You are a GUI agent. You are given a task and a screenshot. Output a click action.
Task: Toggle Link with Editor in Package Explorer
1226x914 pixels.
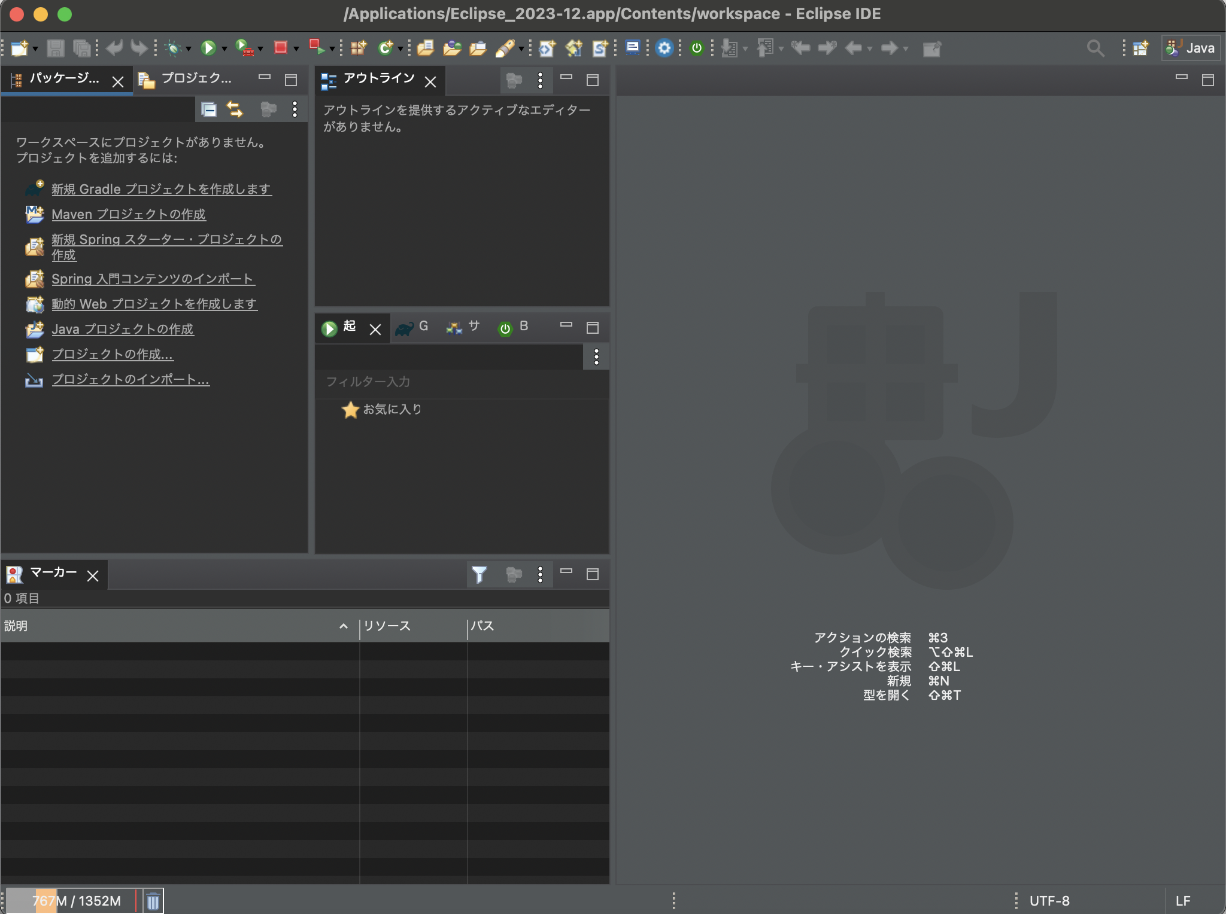(x=235, y=109)
